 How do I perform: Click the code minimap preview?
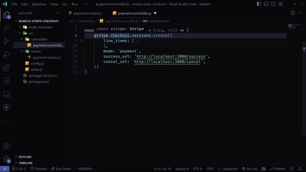click(295, 26)
